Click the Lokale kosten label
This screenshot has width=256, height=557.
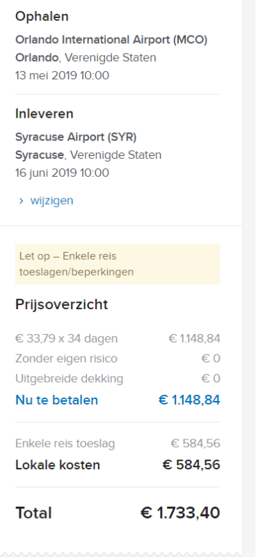pos(58,465)
